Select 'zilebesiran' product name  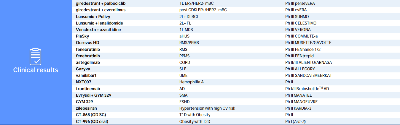point(86,108)
